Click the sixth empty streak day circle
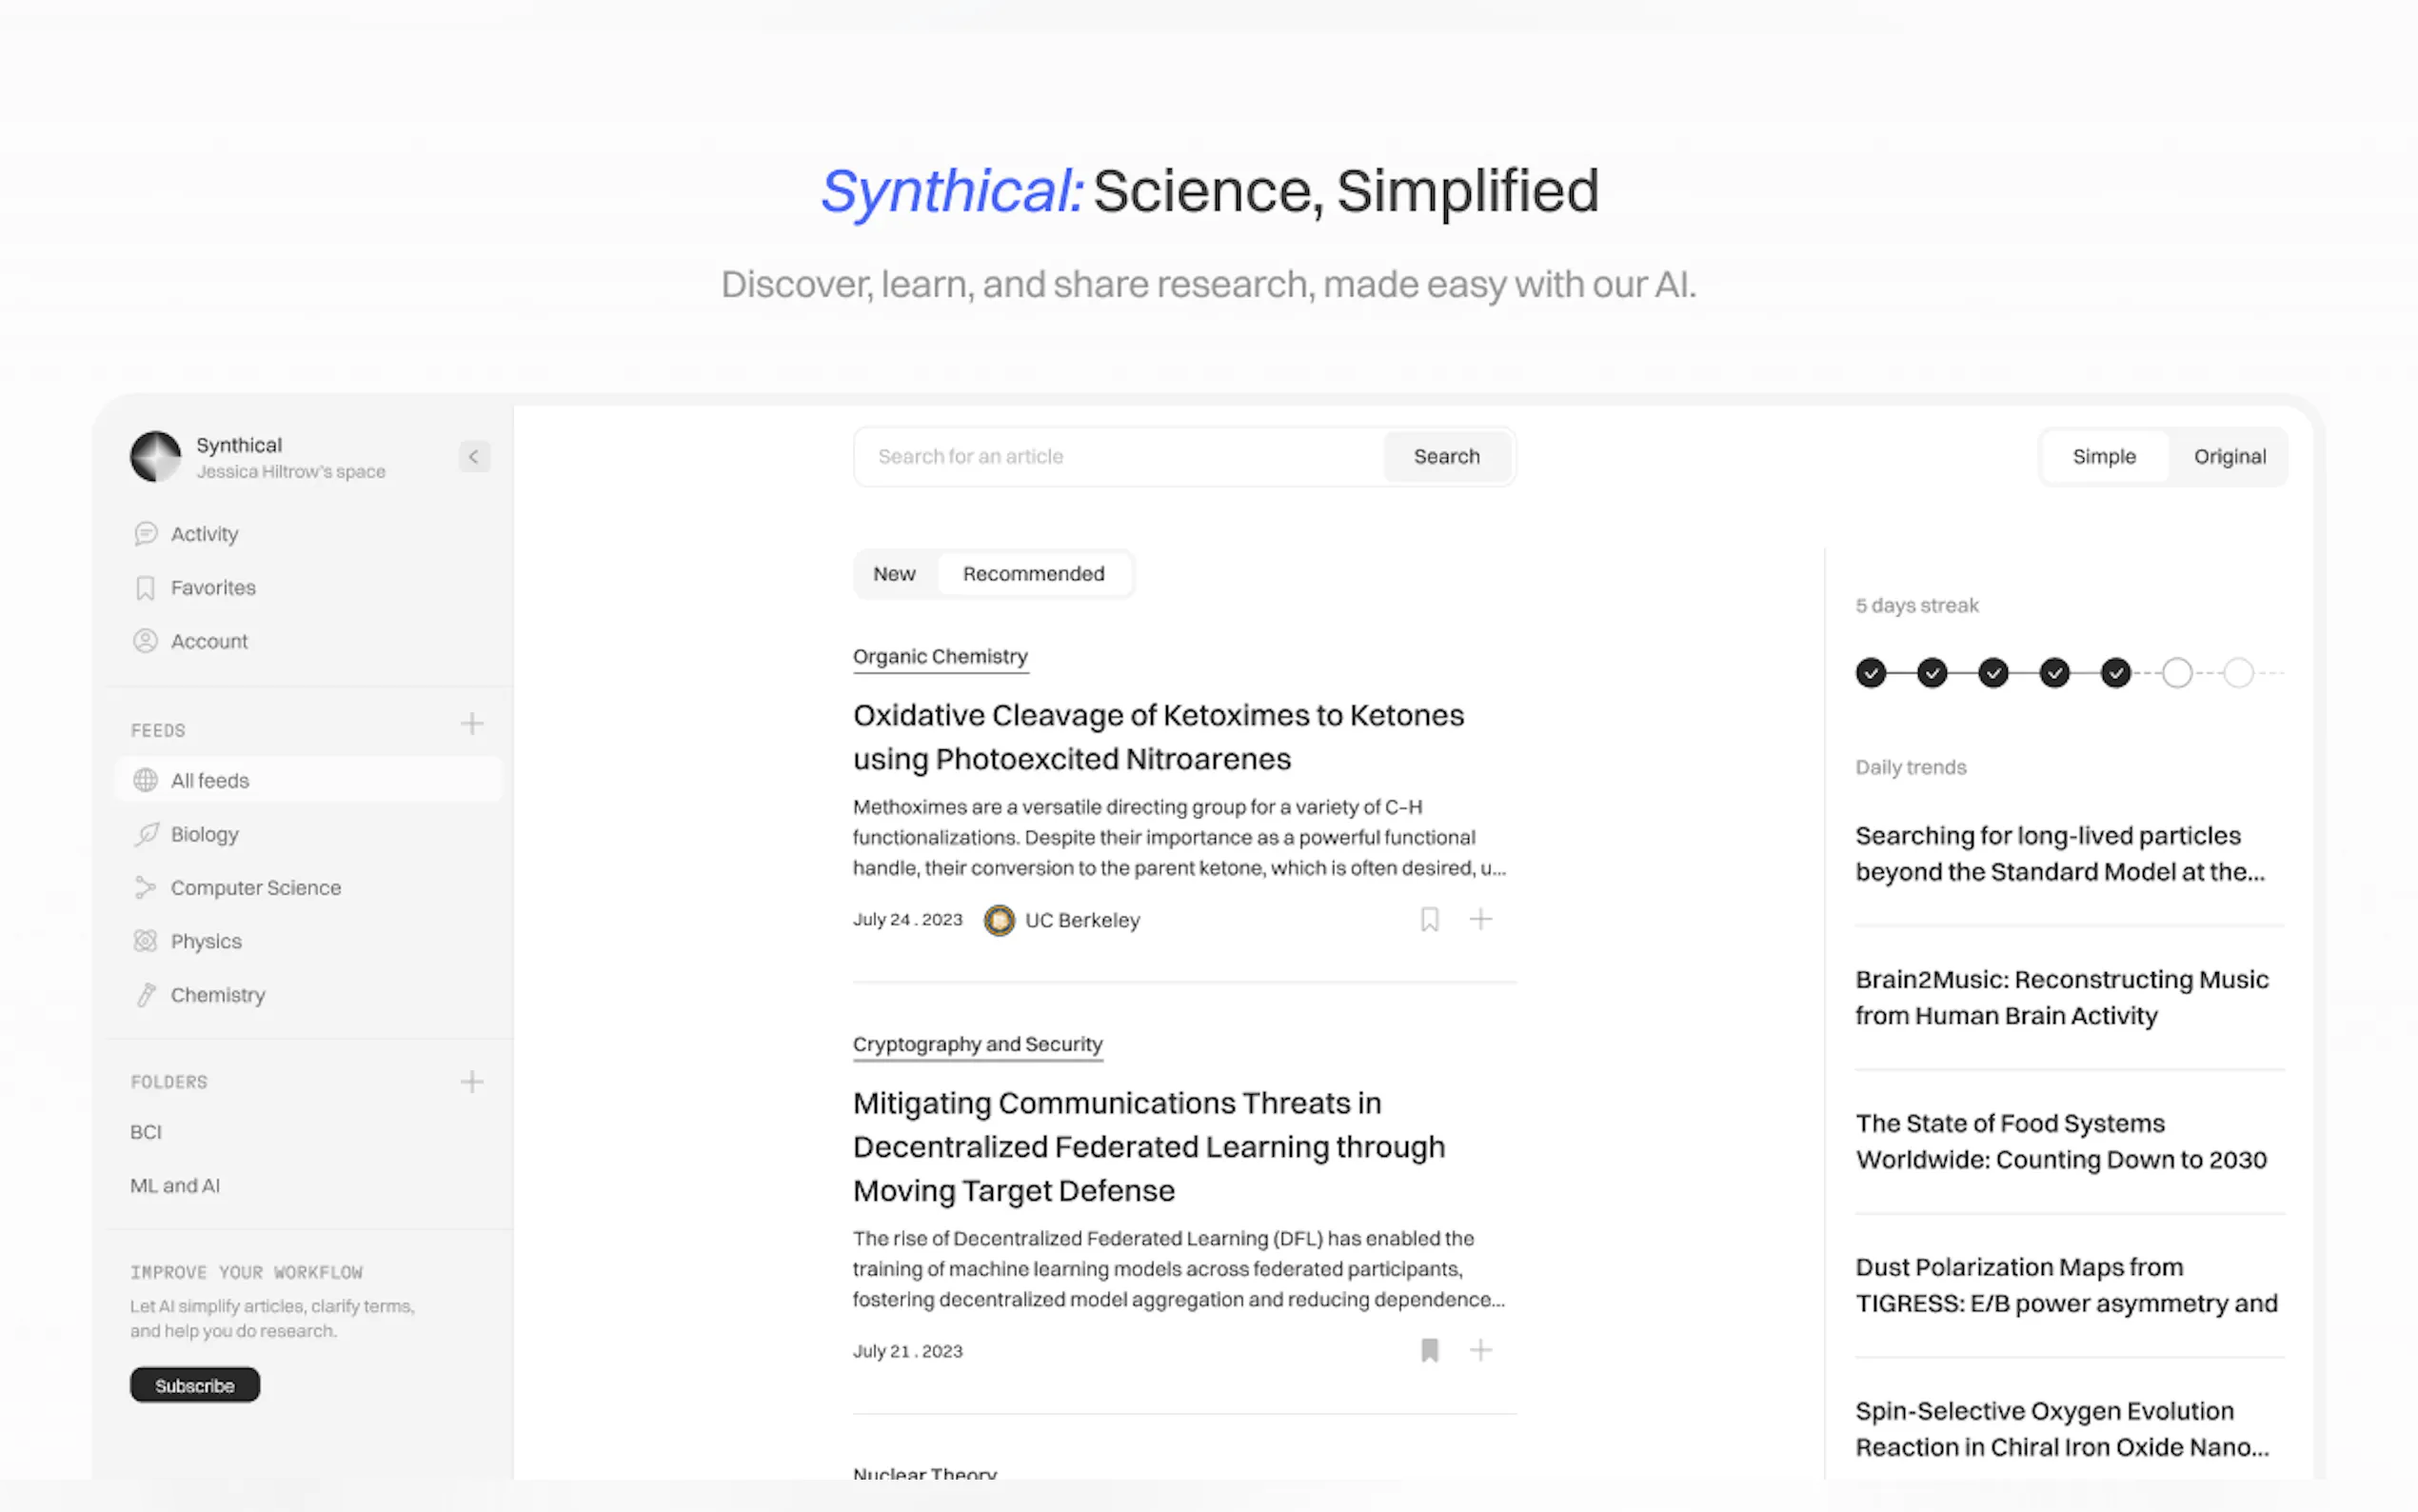 pyautogui.click(x=2176, y=673)
